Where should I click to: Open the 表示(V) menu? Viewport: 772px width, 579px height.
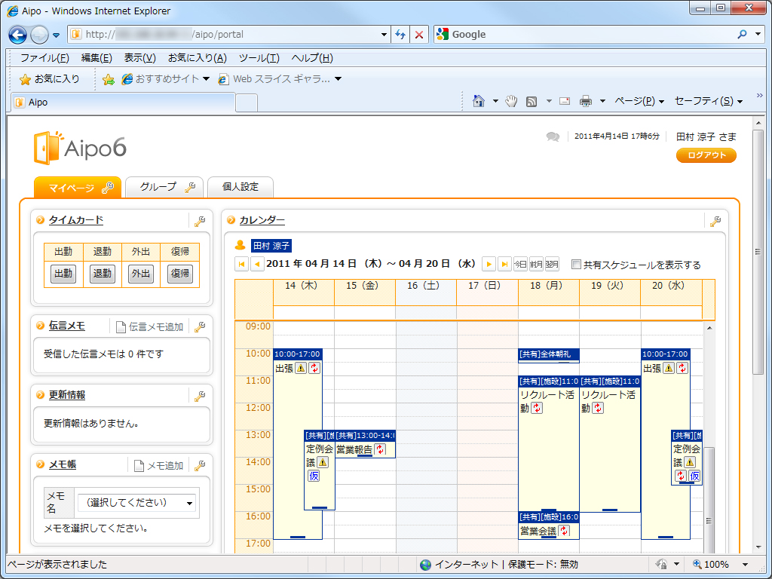[139, 58]
